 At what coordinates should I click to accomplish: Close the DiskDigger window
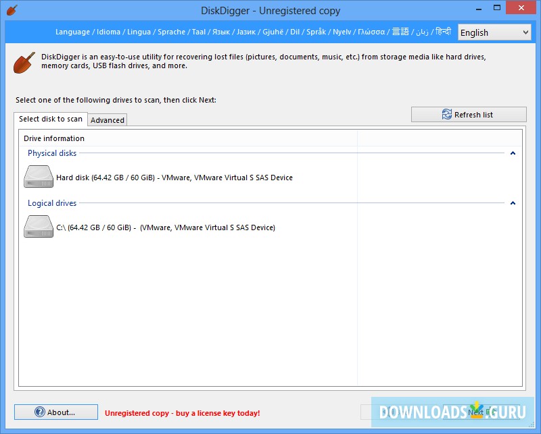tap(521, 7)
